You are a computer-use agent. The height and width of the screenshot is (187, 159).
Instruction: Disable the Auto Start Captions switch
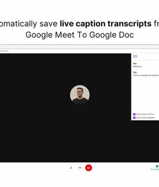pos(135,118)
